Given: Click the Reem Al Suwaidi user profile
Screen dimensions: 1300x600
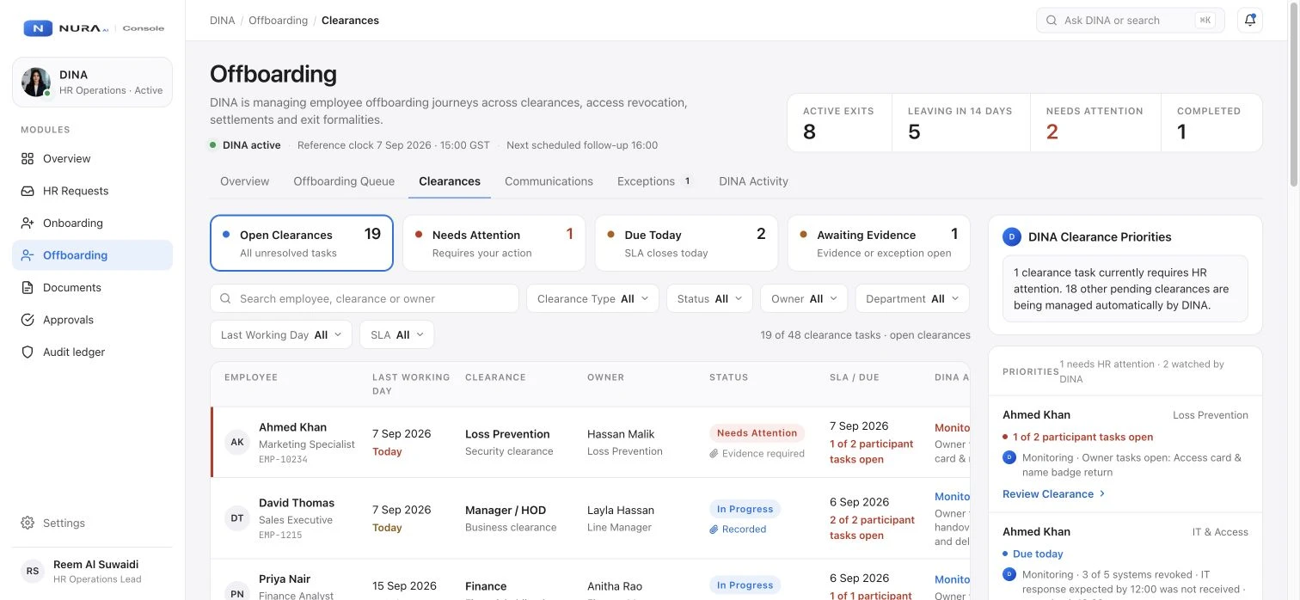Looking at the screenshot, I should tap(92, 572).
